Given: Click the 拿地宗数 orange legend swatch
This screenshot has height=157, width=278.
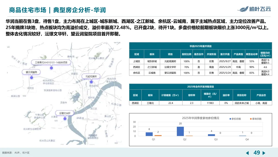Looking at the screenshot, I should point(251,119).
